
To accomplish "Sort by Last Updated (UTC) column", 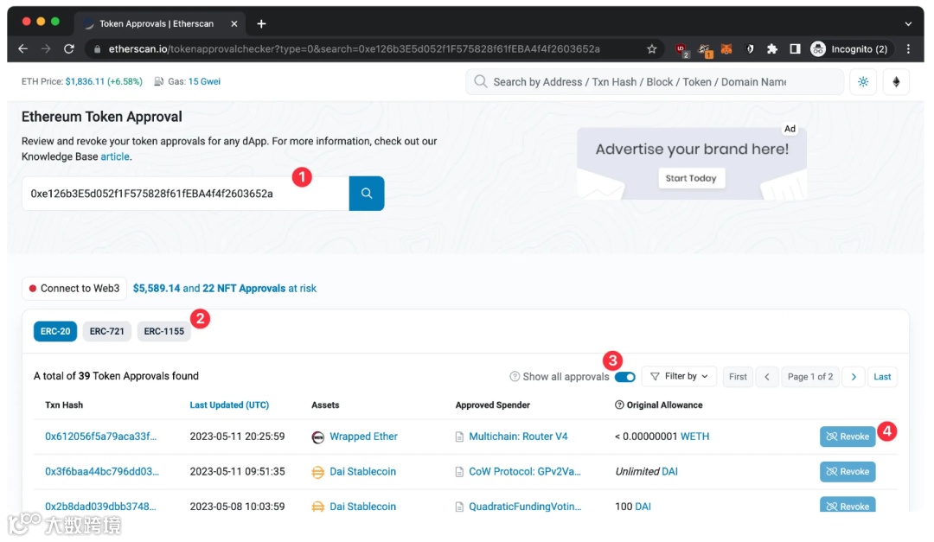I will coord(229,405).
